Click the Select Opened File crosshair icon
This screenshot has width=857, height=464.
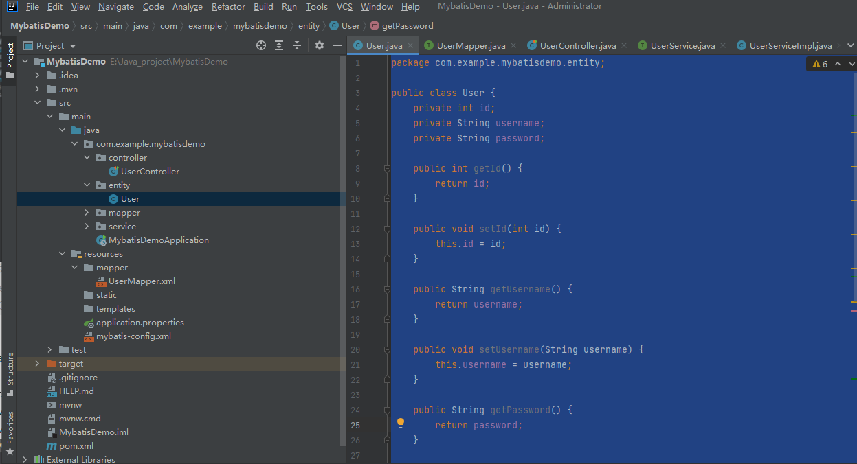260,45
